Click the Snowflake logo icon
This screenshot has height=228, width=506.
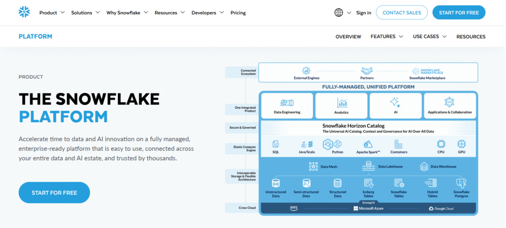[24, 12]
